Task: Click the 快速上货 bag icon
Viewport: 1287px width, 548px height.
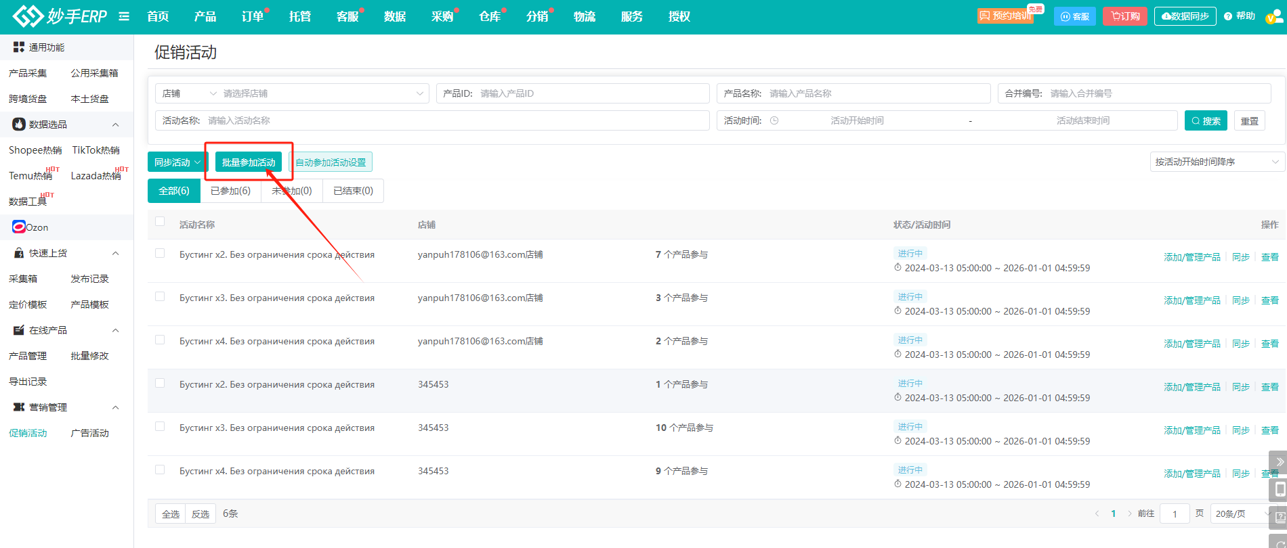Action: [19, 253]
